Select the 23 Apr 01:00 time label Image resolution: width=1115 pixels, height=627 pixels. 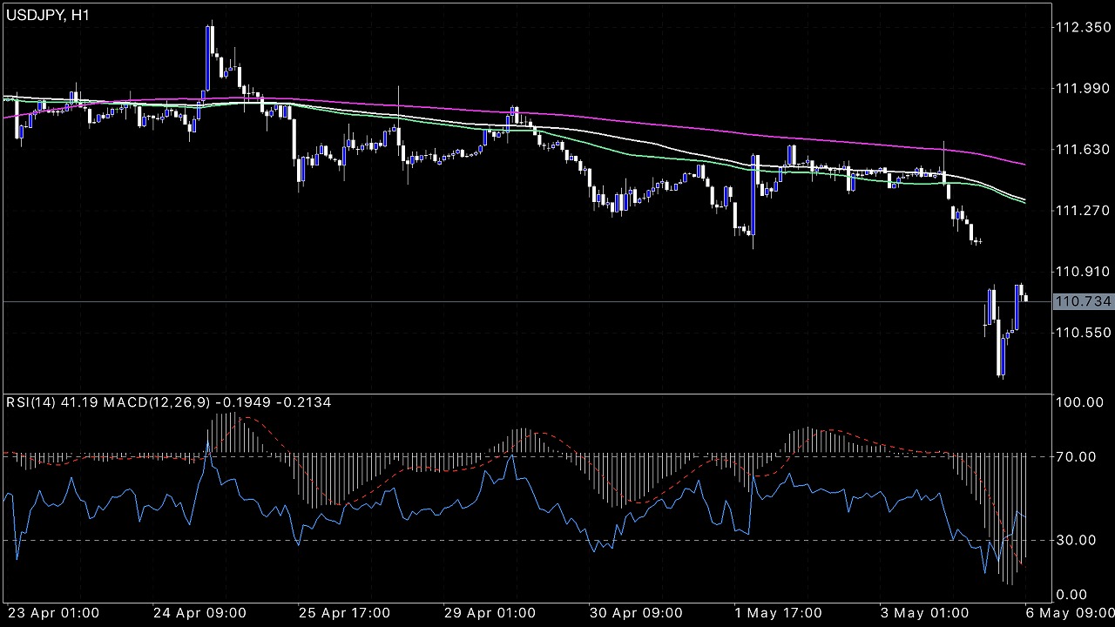coord(54,612)
